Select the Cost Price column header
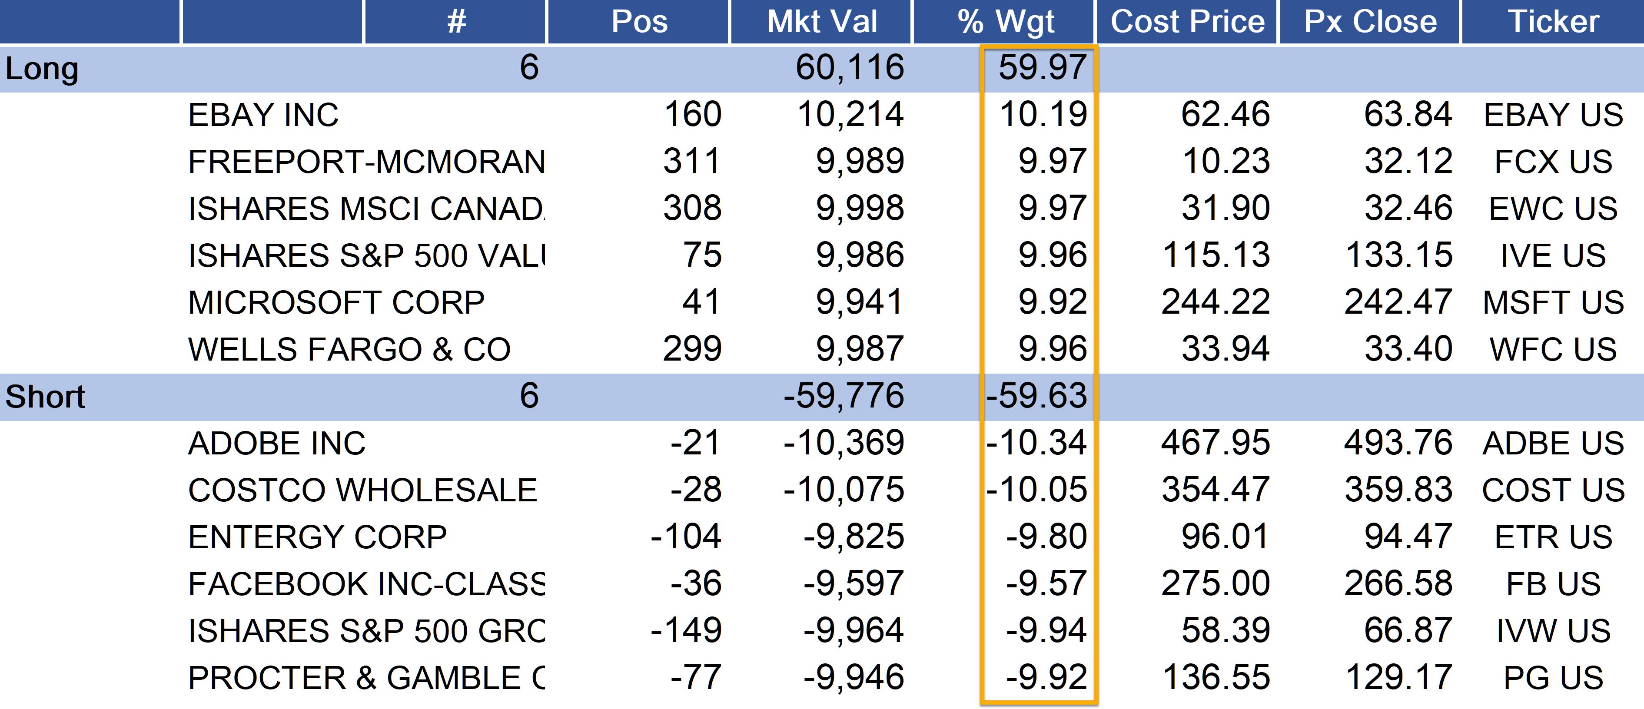 tap(1187, 22)
